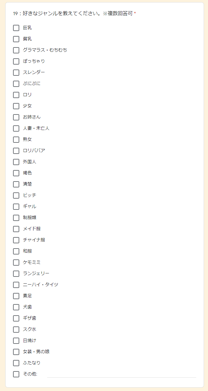Check the 和服 checkbox

tap(16, 251)
